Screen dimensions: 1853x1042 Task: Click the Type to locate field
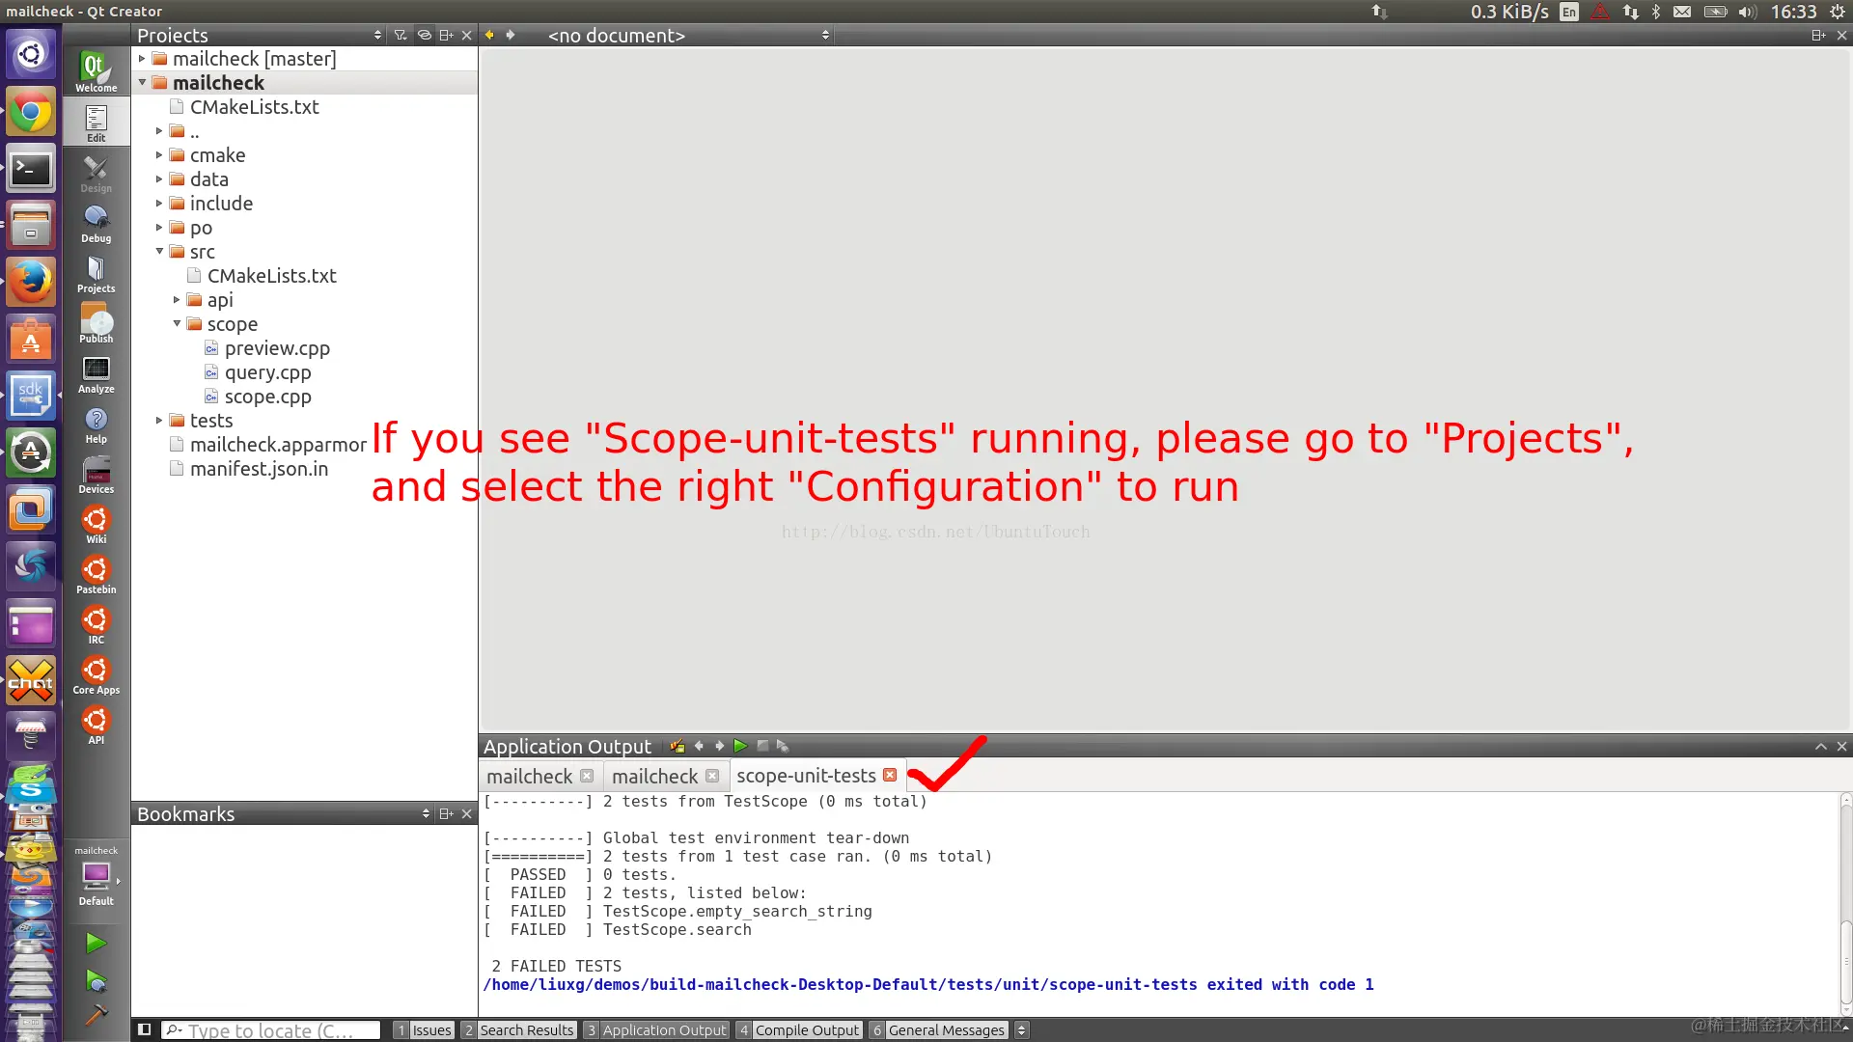point(270,1029)
